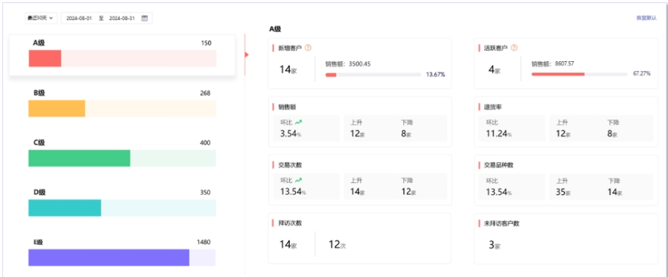The height and width of the screenshot is (277, 668).
Task: Click the A级 count value 150
Action: [x=206, y=43]
